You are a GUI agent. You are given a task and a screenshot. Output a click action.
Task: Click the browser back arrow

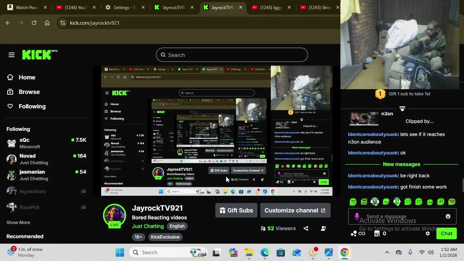click(x=8, y=23)
